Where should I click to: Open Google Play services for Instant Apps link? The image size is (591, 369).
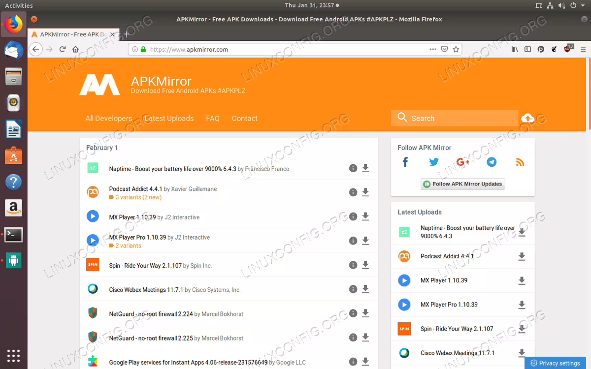(188, 363)
